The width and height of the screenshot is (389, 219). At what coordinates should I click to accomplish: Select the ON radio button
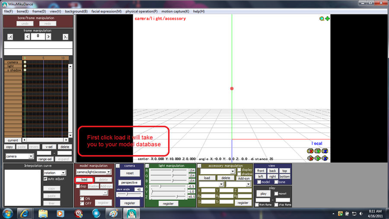click(x=82, y=199)
